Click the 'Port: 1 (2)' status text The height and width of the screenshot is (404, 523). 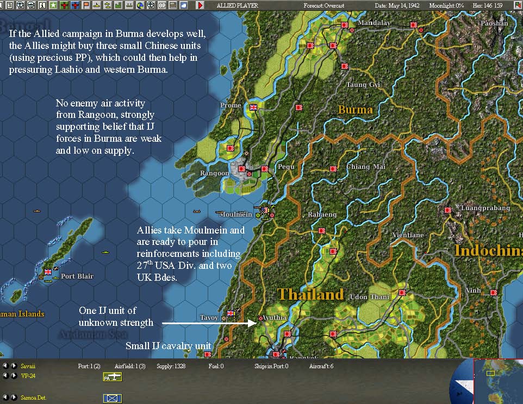(x=89, y=366)
